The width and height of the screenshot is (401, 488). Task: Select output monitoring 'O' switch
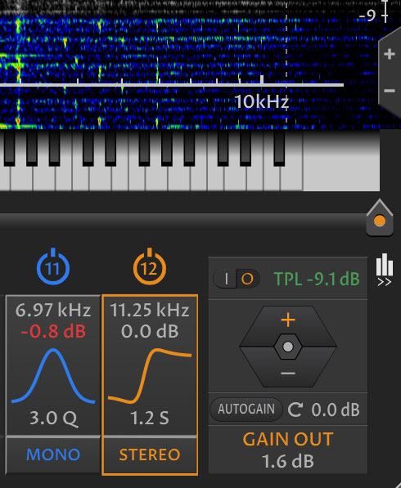point(248,279)
